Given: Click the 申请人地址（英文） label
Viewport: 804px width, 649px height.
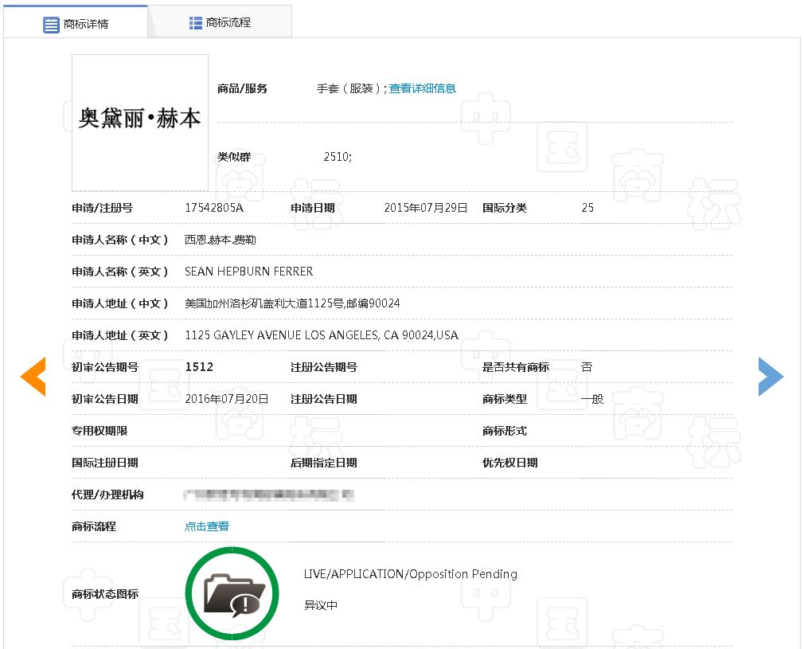Looking at the screenshot, I should pos(120,335).
